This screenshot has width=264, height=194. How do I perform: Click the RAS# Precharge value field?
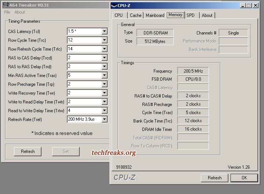click(x=193, y=104)
